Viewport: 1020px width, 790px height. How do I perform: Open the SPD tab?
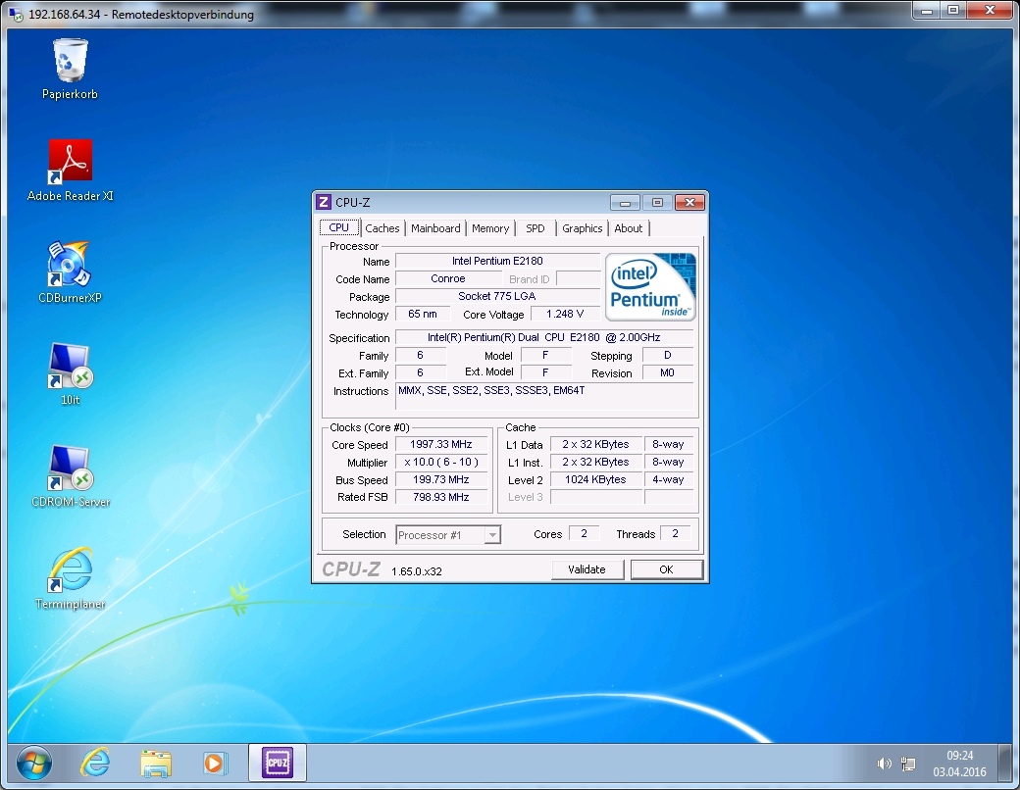coord(535,228)
